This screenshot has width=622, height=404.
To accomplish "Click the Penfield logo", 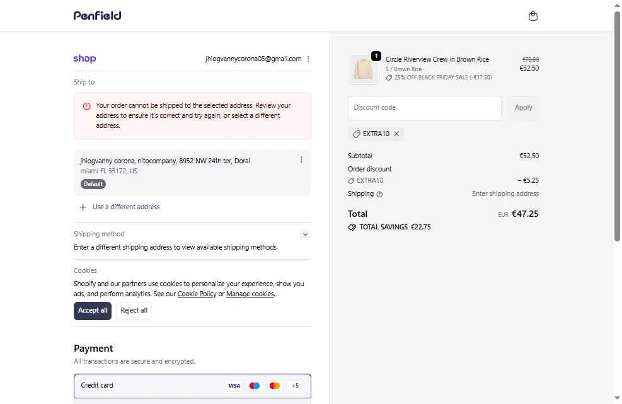I will pos(97,16).
